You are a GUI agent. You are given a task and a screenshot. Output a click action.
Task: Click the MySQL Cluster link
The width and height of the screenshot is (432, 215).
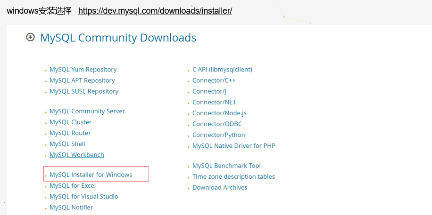tap(71, 122)
